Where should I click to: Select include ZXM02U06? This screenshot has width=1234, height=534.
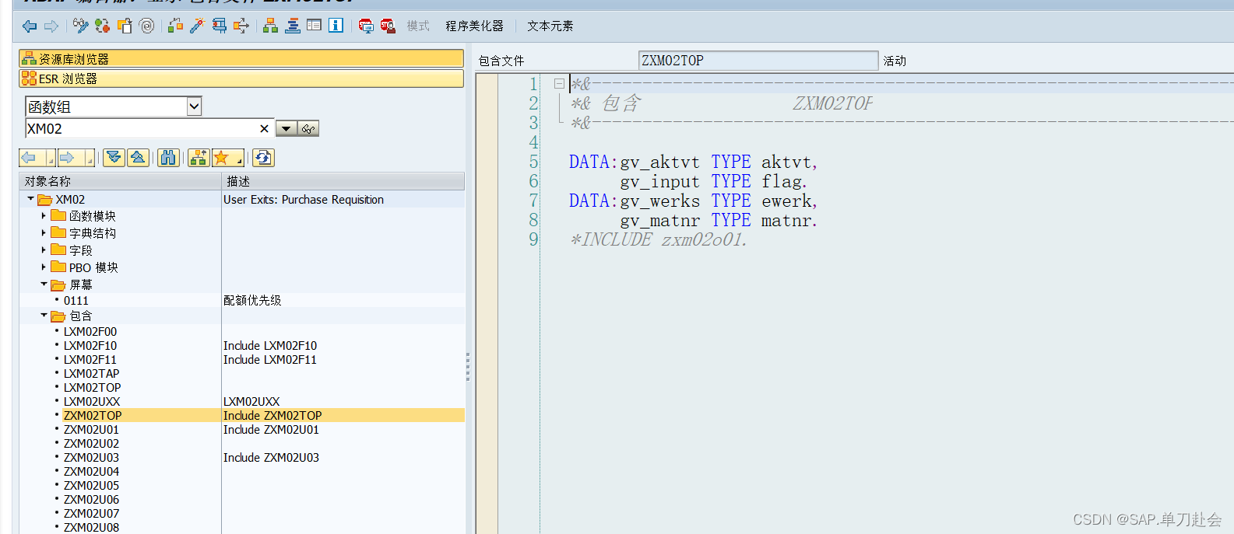pyautogui.click(x=92, y=500)
